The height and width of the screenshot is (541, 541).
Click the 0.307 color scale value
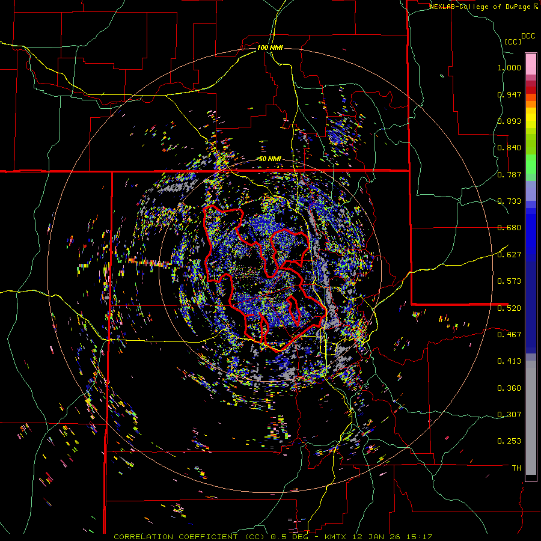coord(509,415)
